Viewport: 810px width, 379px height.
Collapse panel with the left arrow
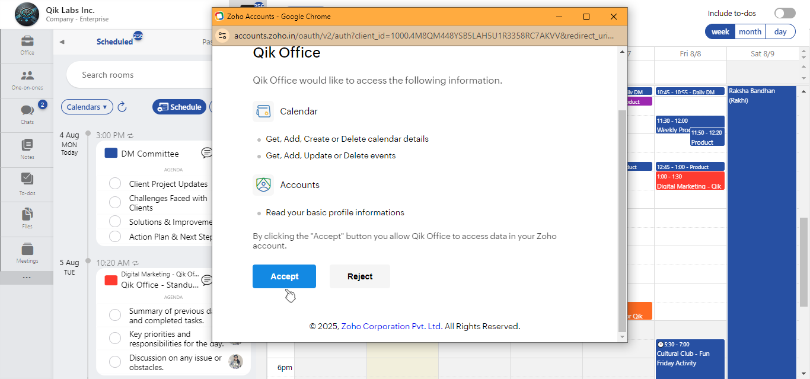coord(62,42)
